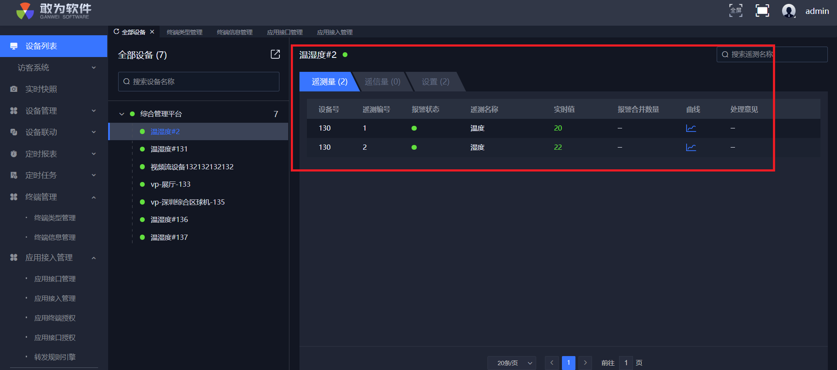Open 转发规则引擎 in the sidebar
This screenshot has width=837, height=370.
click(x=55, y=357)
